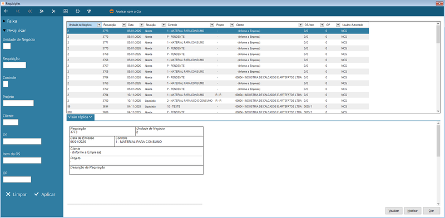Select the row for requisition 3764
Image resolution: width=445 pixels, height=218 pixels.
click(218, 77)
